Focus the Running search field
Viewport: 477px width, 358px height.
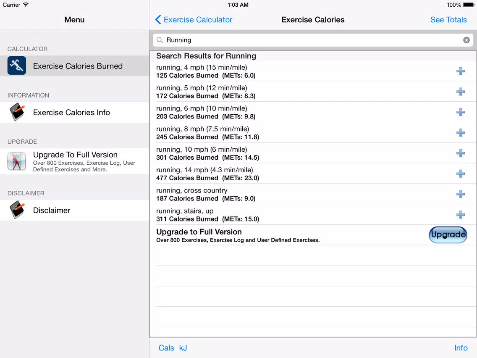coord(313,40)
